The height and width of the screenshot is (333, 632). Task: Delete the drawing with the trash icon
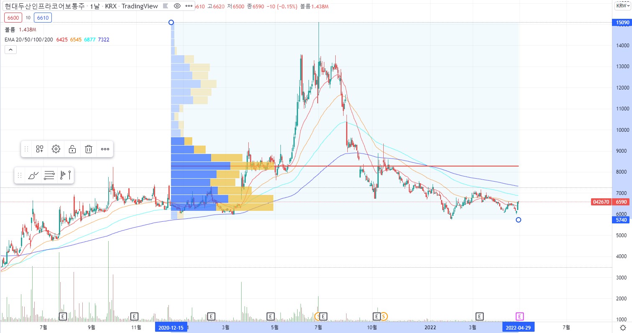point(89,149)
